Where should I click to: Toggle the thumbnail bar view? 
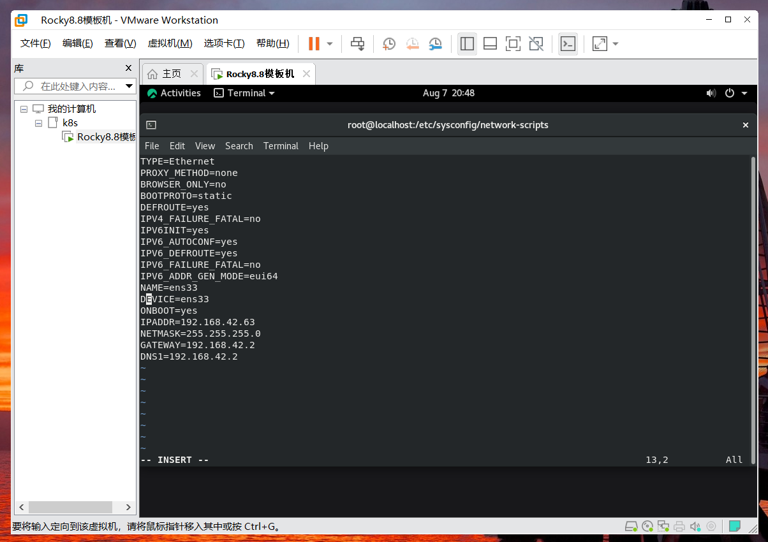point(490,43)
